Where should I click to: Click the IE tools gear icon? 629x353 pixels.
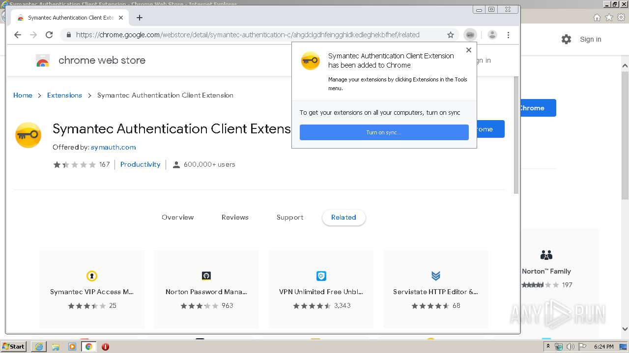pos(621,17)
